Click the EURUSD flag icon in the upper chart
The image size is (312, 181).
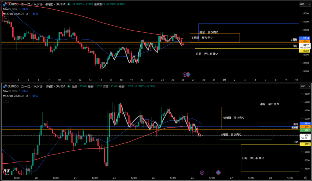[x=5, y=4]
